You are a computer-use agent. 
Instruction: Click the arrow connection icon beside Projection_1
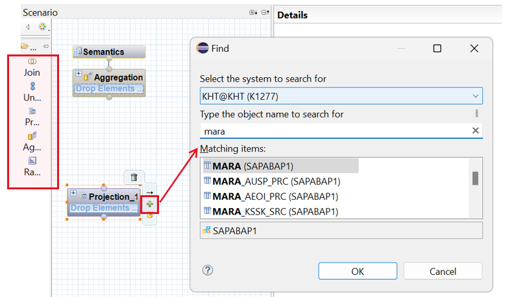point(149,192)
